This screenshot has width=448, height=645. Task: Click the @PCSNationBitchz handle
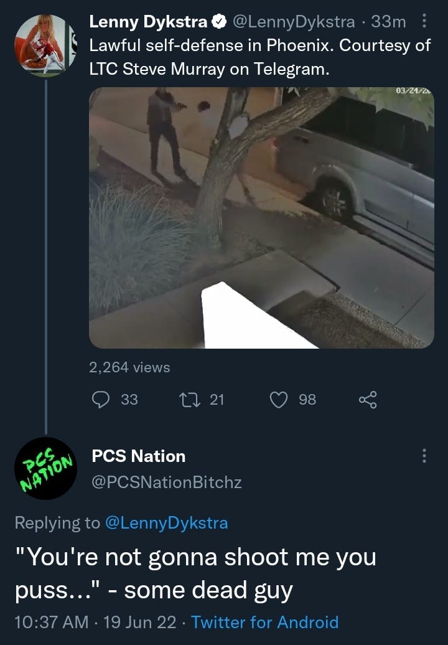click(x=167, y=482)
